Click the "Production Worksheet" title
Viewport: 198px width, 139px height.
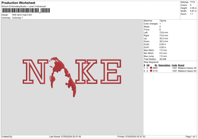tap(18, 3)
